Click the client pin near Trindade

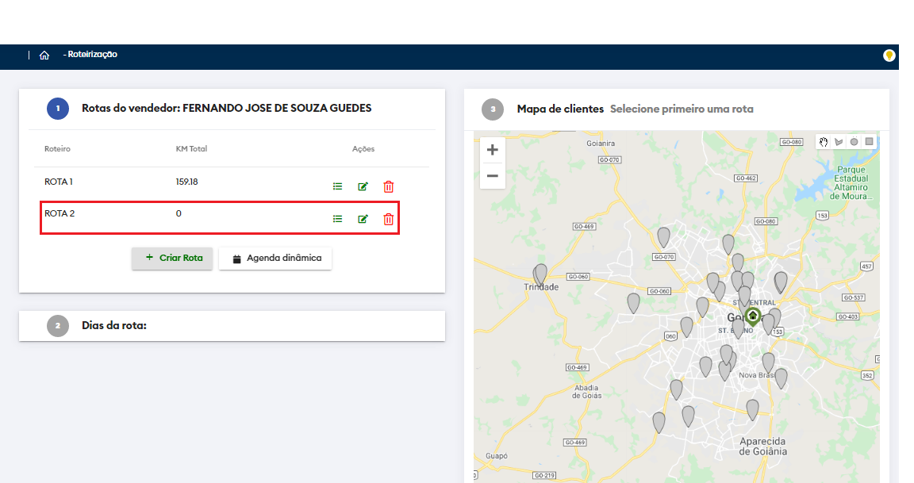click(x=541, y=274)
